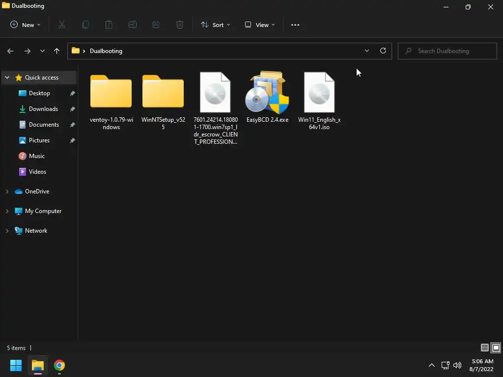503x377 pixels.
Task: Expand the OneDrive tree node
Action: click(x=7, y=191)
